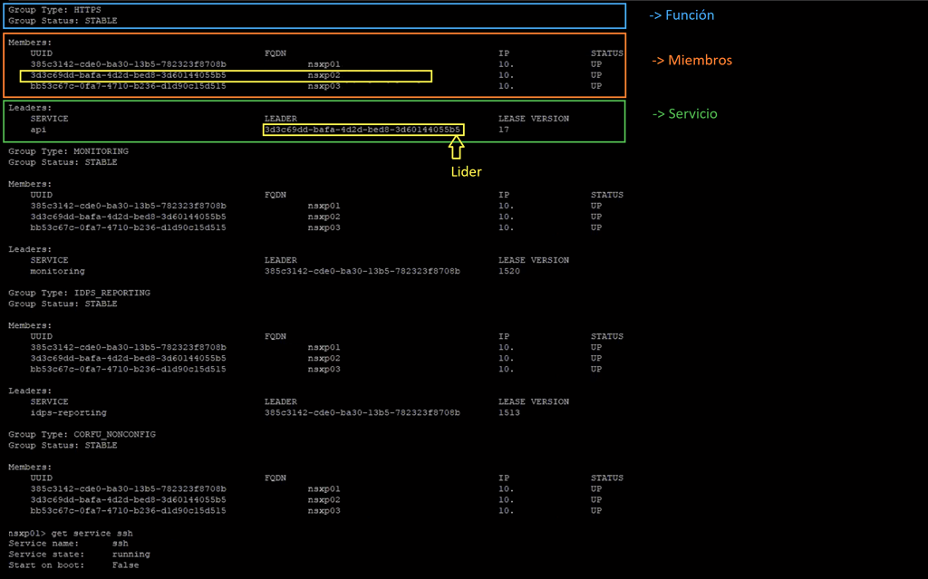
Task: Click the 'api' service name under Leaders
Action: pyautogui.click(x=38, y=130)
